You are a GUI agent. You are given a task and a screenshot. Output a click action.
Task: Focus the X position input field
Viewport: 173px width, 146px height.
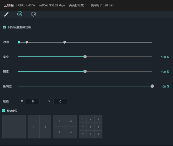coord(33,101)
